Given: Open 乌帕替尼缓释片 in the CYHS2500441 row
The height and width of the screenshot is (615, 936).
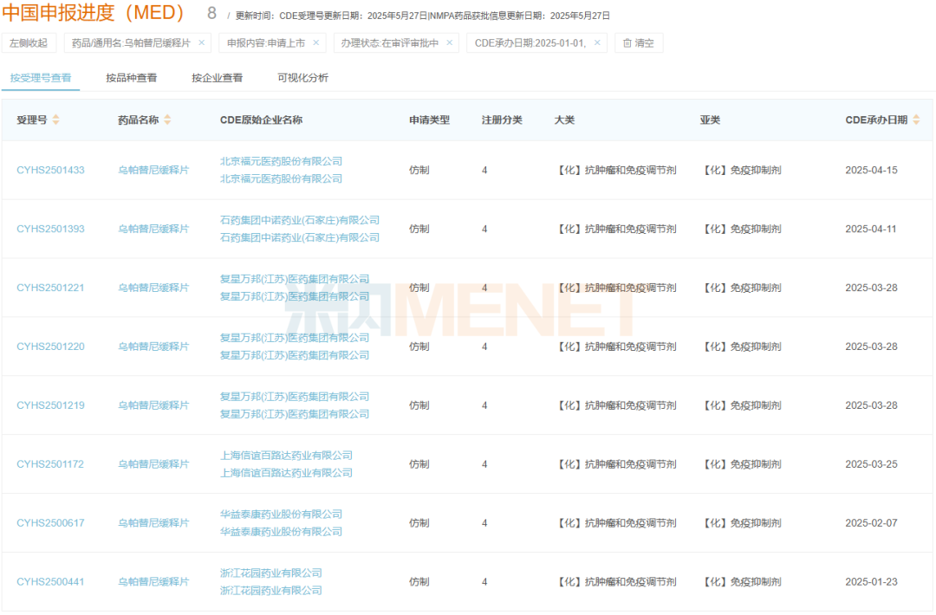Looking at the screenshot, I should tap(153, 581).
